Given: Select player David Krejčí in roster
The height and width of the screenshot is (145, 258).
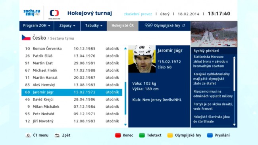Looking at the screenshot, I should 72,99.
